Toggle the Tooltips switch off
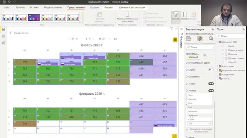This screenshot has width=247, height=138. [211, 90]
